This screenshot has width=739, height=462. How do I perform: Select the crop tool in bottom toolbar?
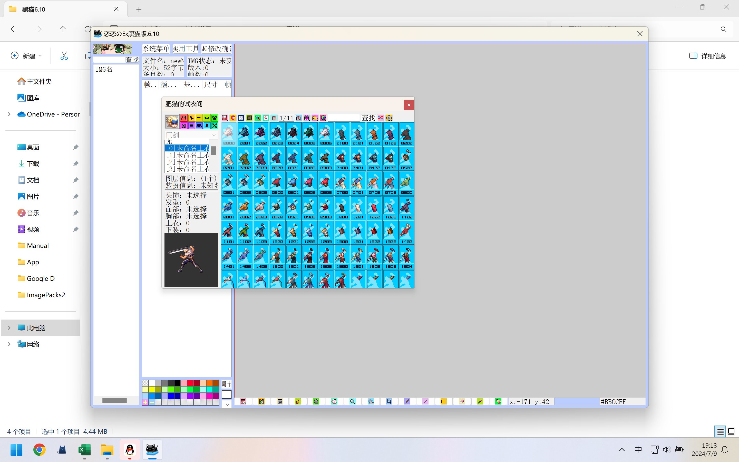pyautogui.click(x=389, y=401)
